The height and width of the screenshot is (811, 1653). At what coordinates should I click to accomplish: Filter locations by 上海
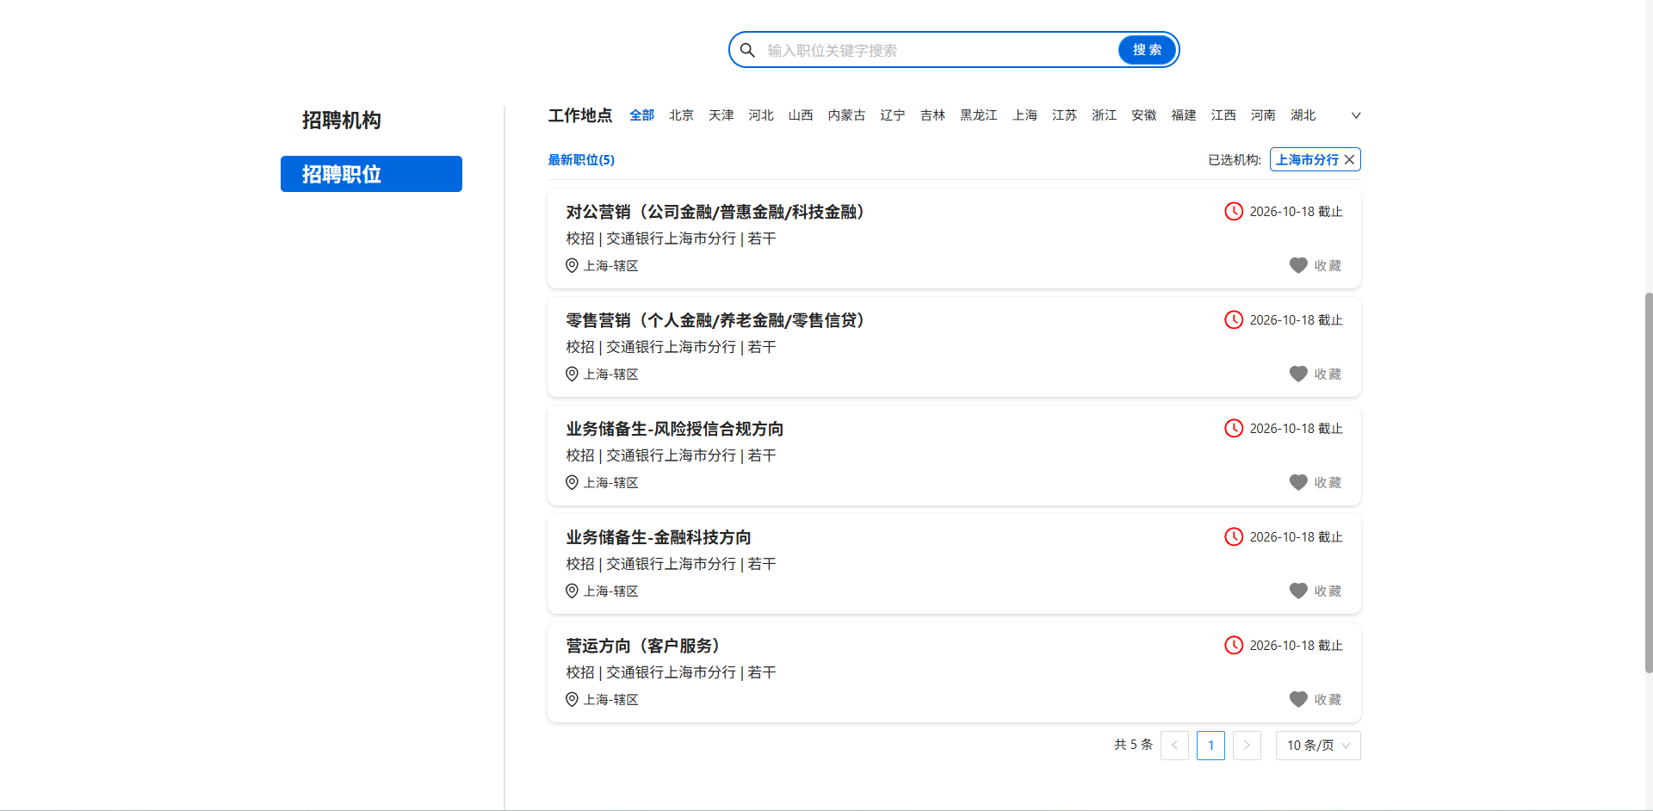point(1025,115)
